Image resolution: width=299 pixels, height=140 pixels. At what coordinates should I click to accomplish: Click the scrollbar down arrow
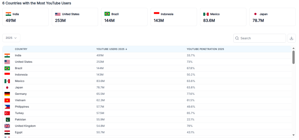click(293, 135)
